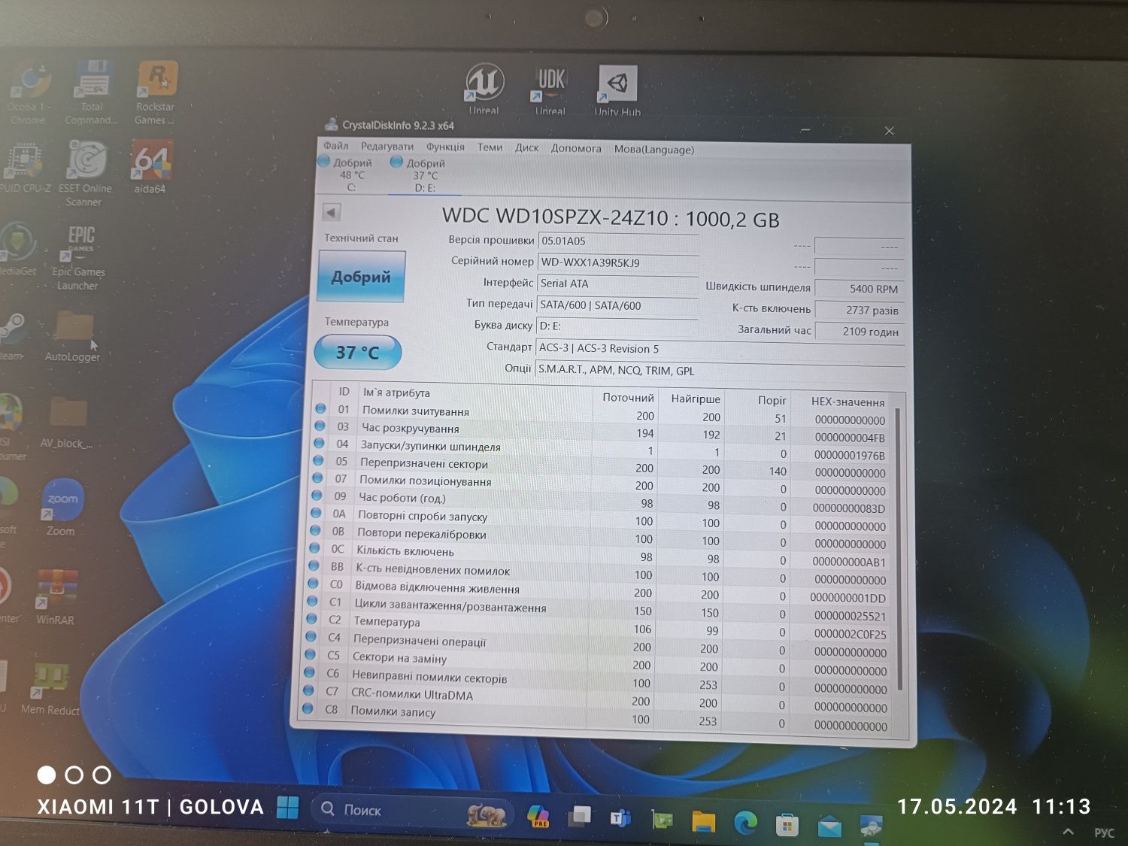Screen dimensions: 1128x846
Task: Open the Теми menu
Action: [490, 147]
